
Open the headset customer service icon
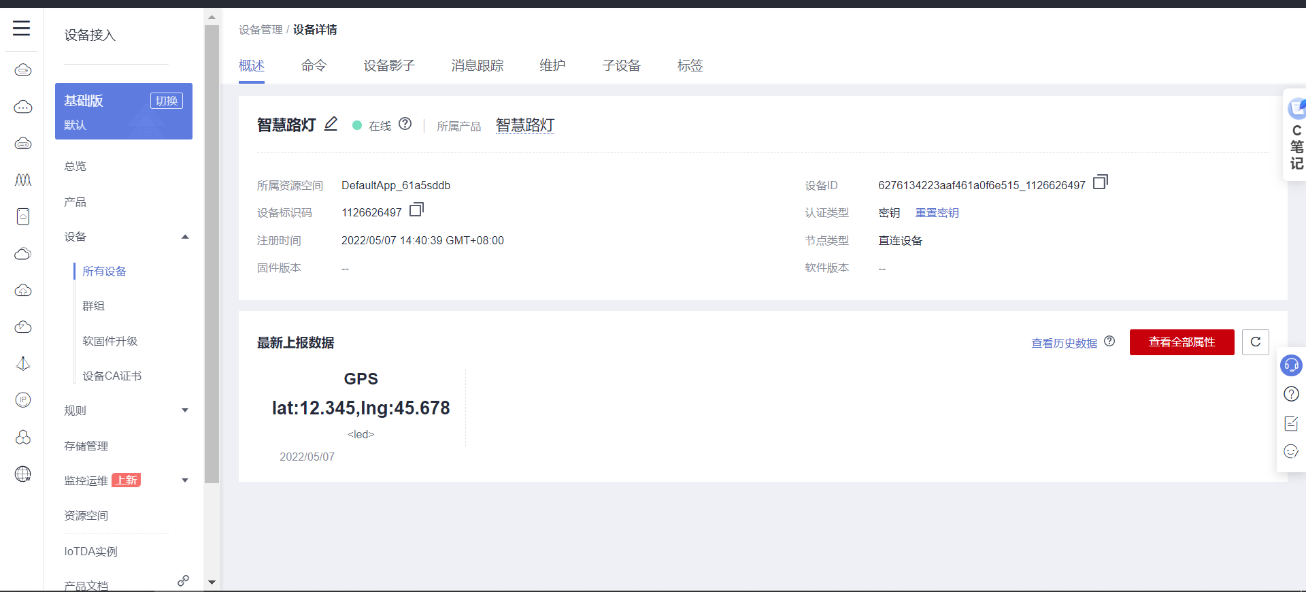pyautogui.click(x=1291, y=365)
